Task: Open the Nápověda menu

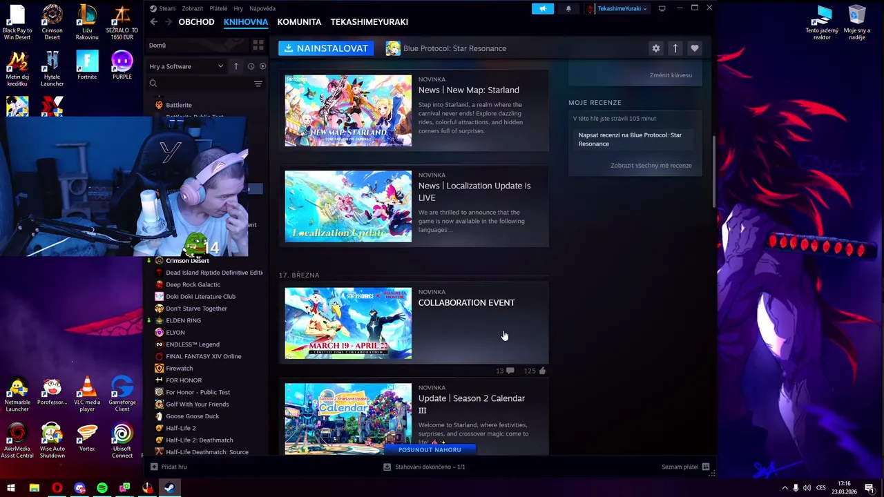Action: [x=262, y=8]
